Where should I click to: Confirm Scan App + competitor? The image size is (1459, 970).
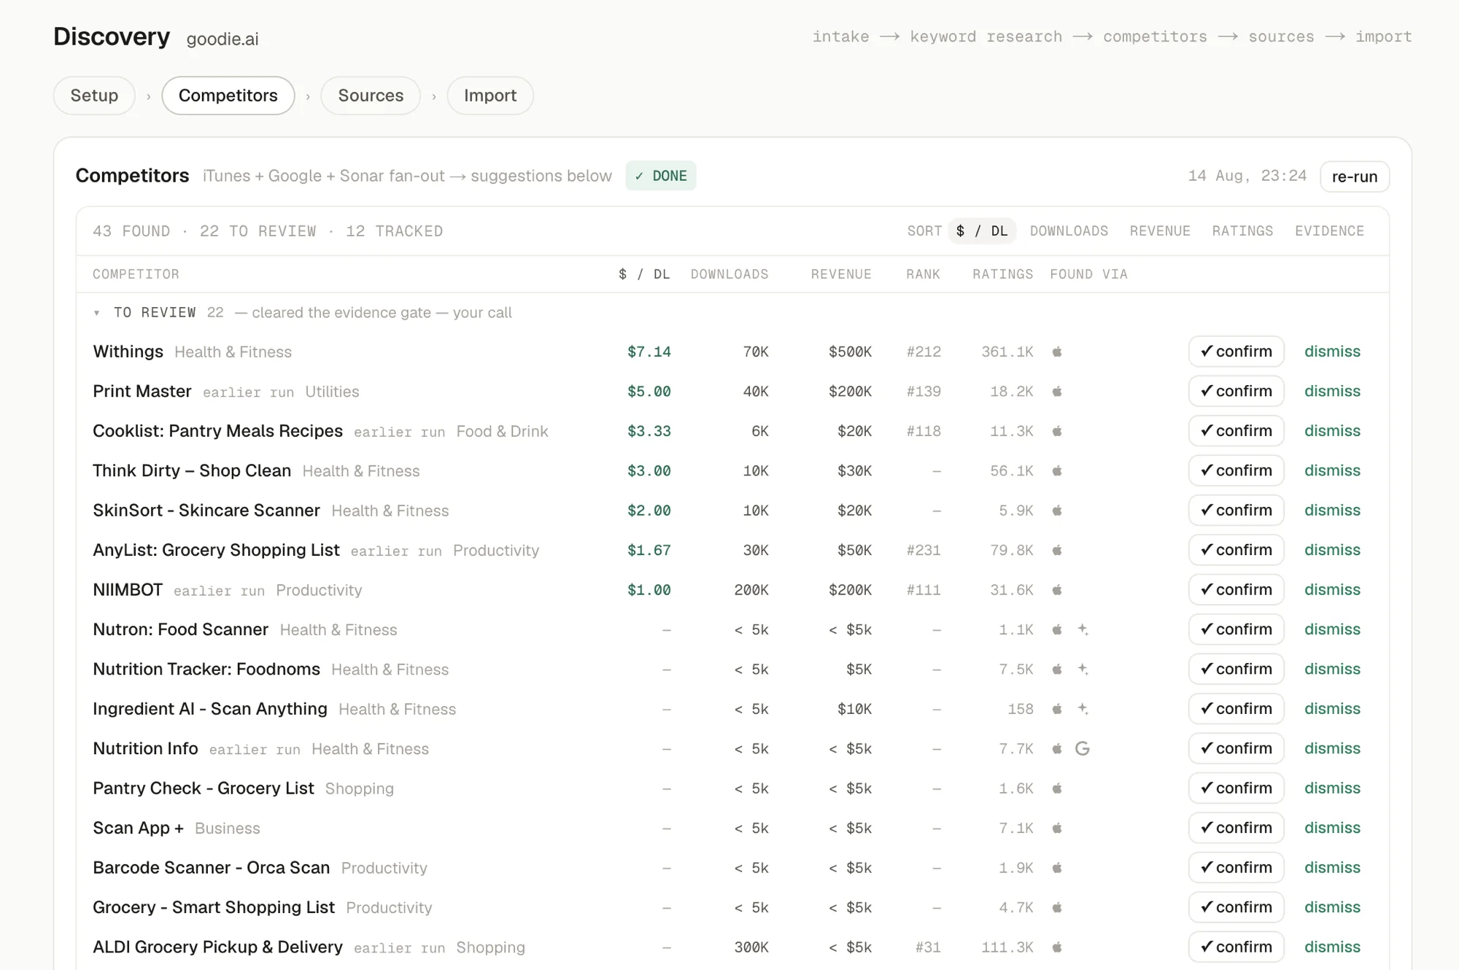1237,828
